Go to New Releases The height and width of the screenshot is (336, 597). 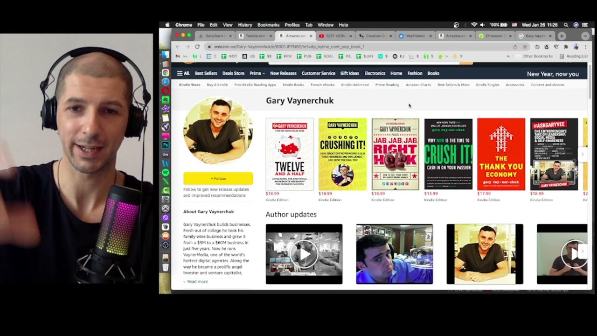tap(283, 73)
